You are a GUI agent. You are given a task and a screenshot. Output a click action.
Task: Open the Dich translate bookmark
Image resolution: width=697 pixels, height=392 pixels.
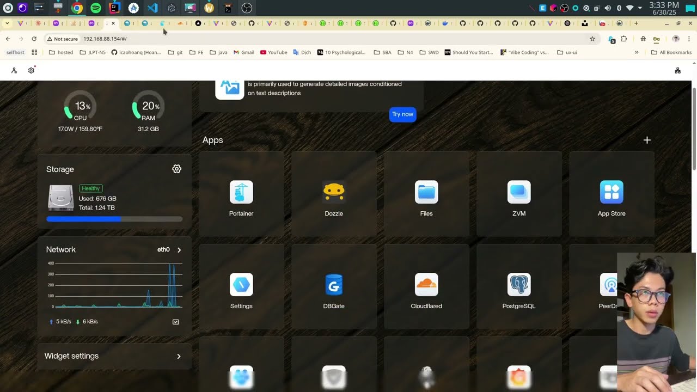tap(302, 52)
